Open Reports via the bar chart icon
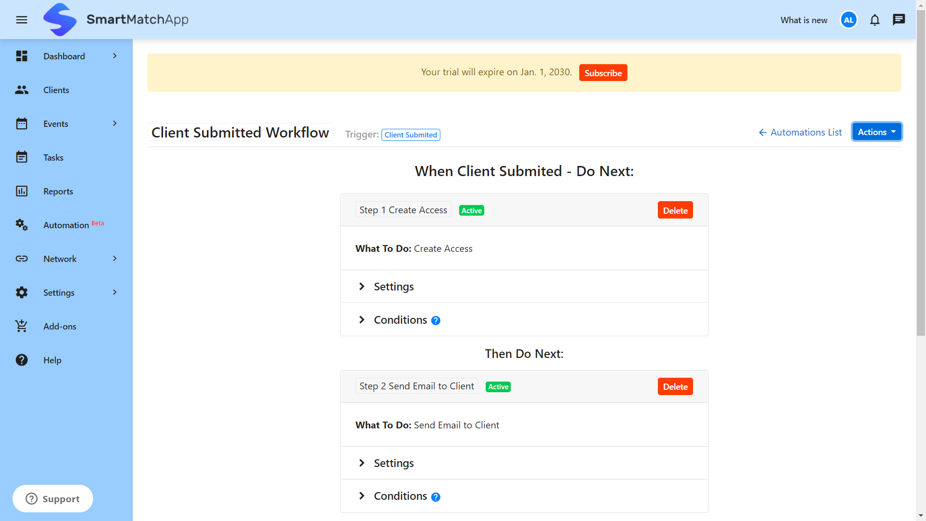This screenshot has width=926, height=521. coord(21,191)
